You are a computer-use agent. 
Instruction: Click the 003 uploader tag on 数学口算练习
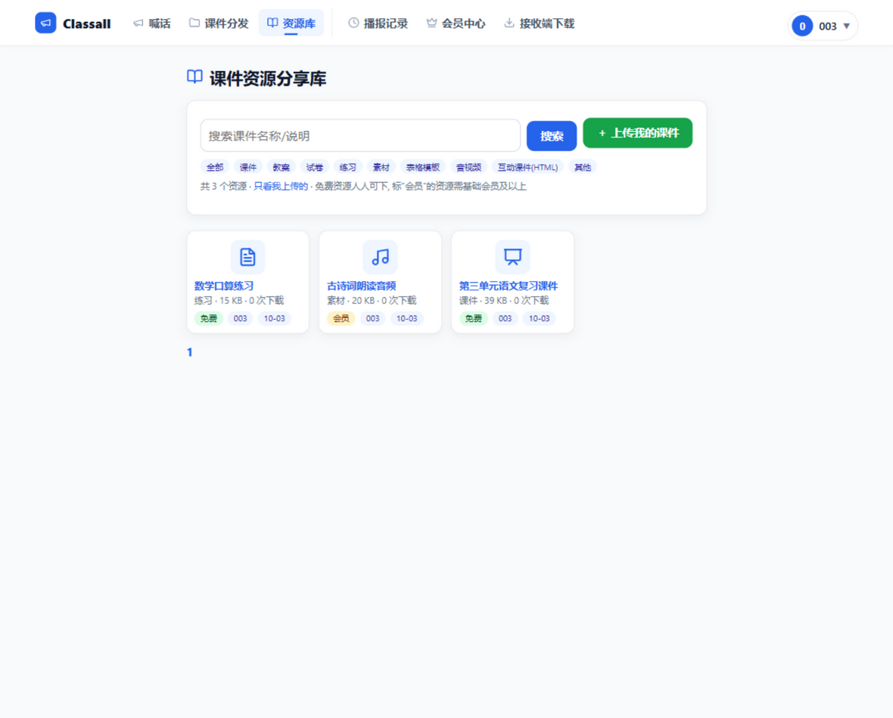[x=241, y=319]
